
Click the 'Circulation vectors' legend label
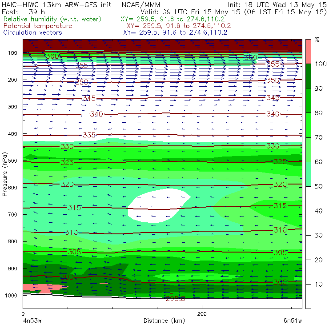tap(33, 32)
